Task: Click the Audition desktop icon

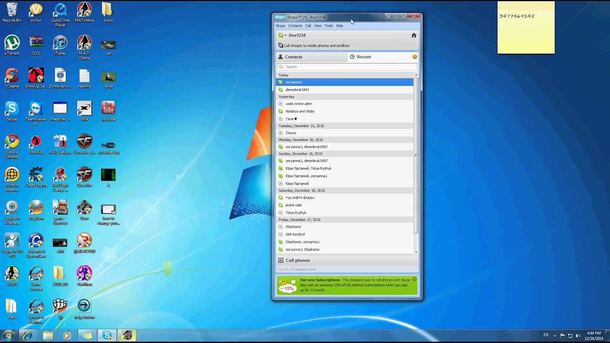Action: tap(84, 276)
